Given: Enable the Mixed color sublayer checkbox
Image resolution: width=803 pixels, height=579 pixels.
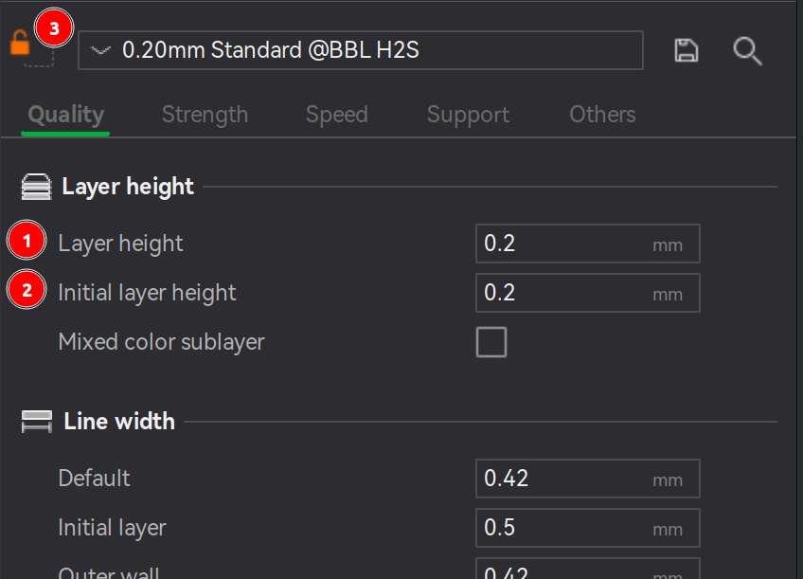Looking at the screenshot, I should click(491, 342).
